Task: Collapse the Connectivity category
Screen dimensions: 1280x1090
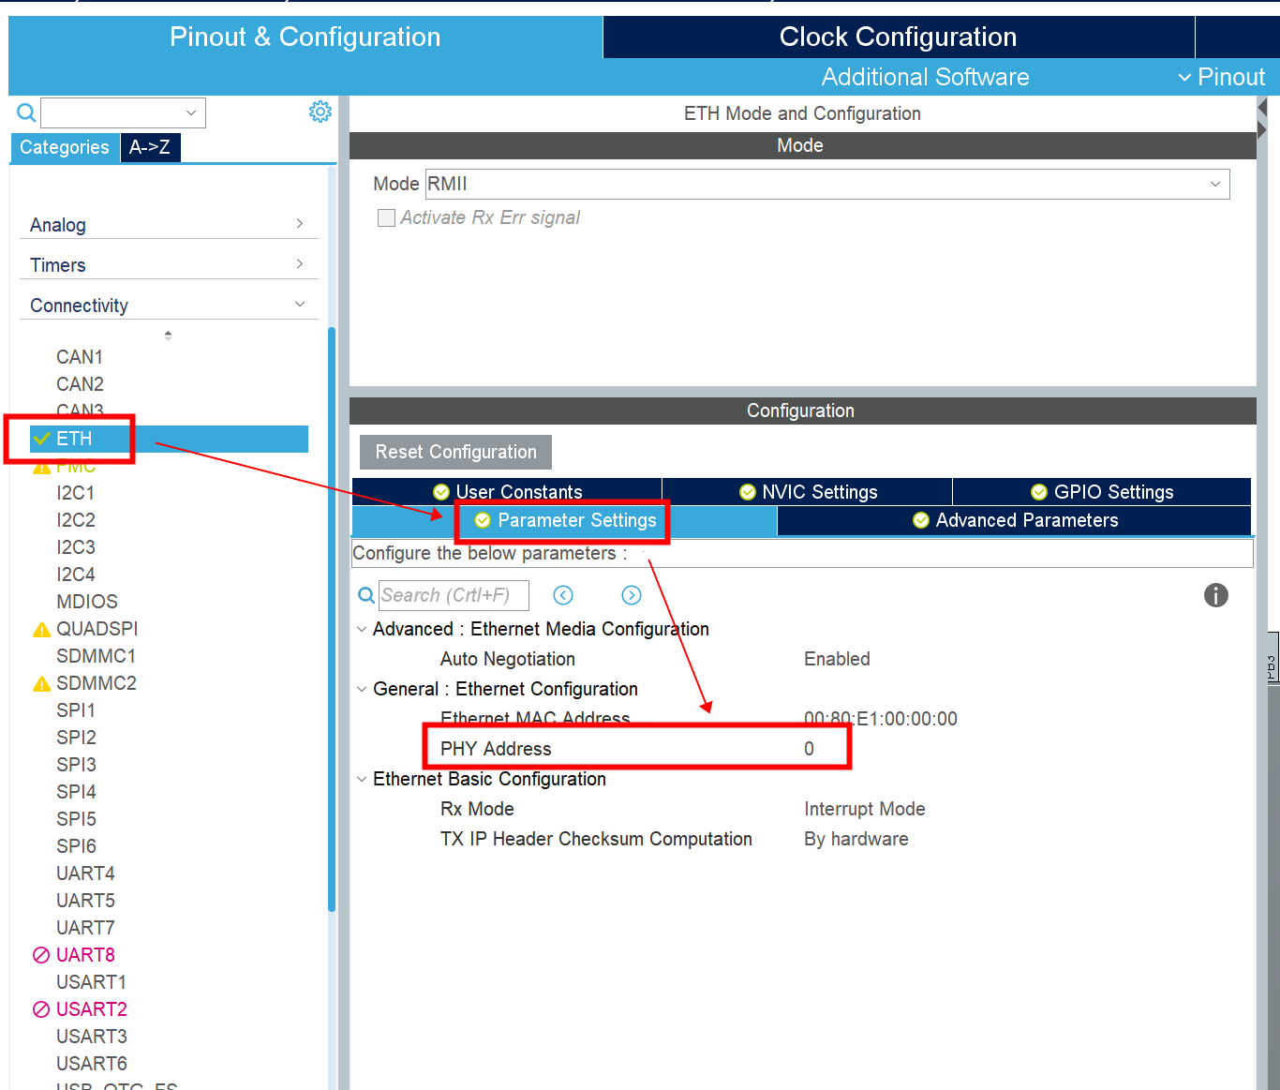Action: (169, 306)
